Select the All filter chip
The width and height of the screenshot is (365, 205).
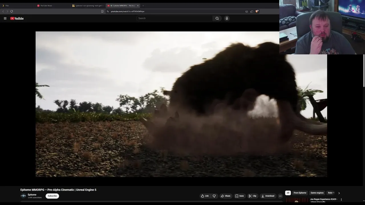click(288, 193)
